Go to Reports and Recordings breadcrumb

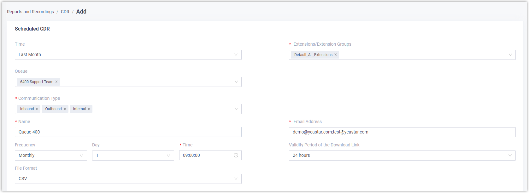(x=30, y=12)
